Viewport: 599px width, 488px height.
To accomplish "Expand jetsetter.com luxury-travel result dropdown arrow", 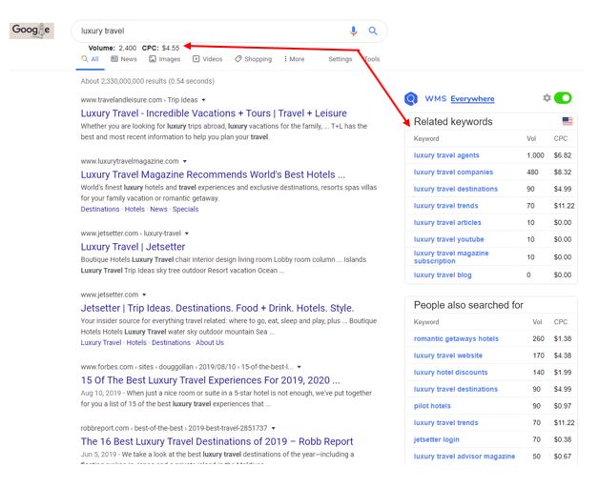I will coord(187,234).
